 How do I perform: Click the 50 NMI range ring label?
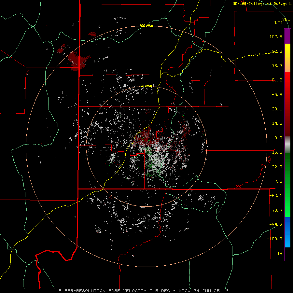[146, 86]
